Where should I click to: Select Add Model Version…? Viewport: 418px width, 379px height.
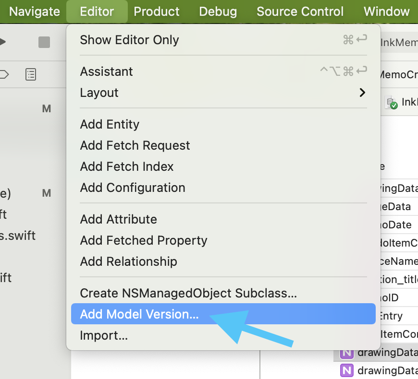223,314
